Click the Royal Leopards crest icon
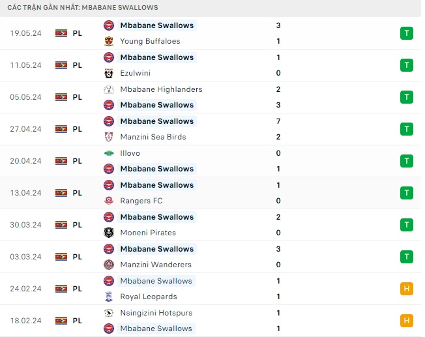Image resolution: width=425 pixels, height=337 pixels. pos(109,297)
